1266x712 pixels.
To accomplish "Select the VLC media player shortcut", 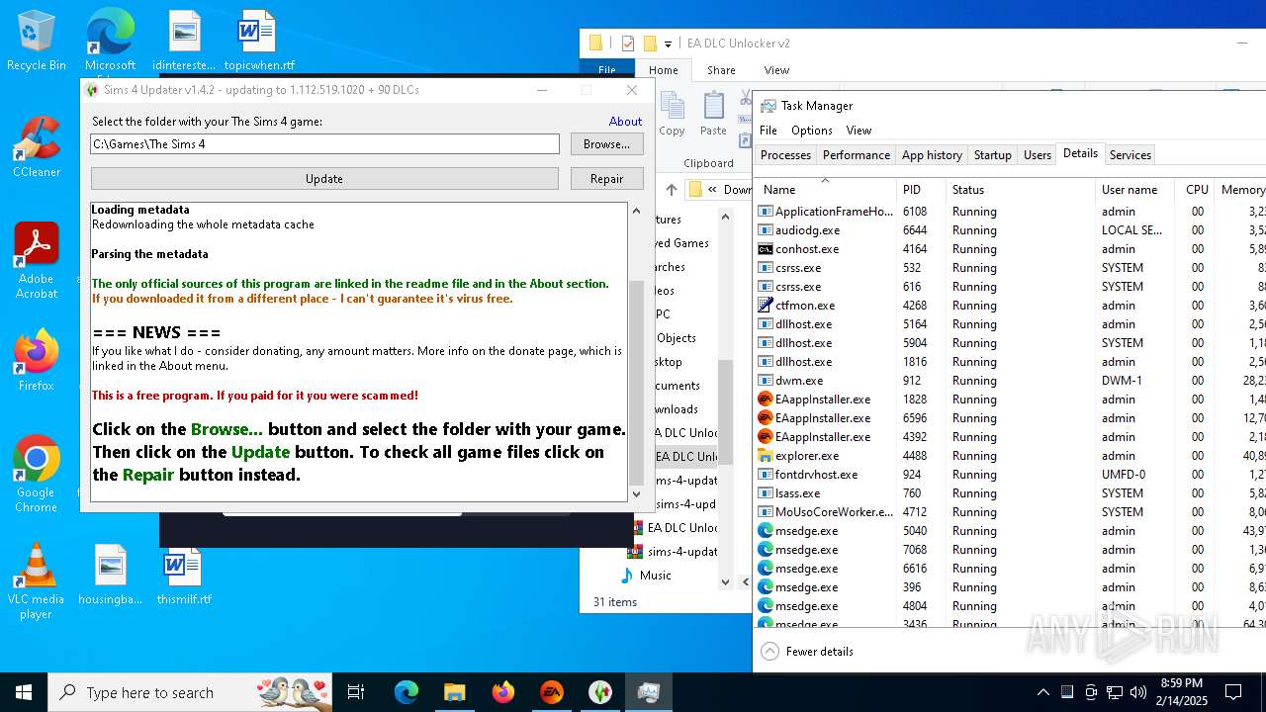I will pyautogui.click(x=37, y=581).
